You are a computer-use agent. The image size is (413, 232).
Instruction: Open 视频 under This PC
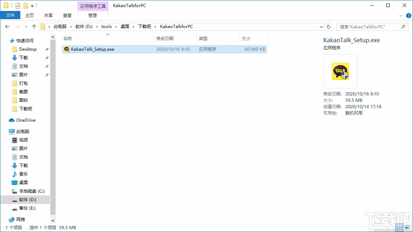click(23, 140)
